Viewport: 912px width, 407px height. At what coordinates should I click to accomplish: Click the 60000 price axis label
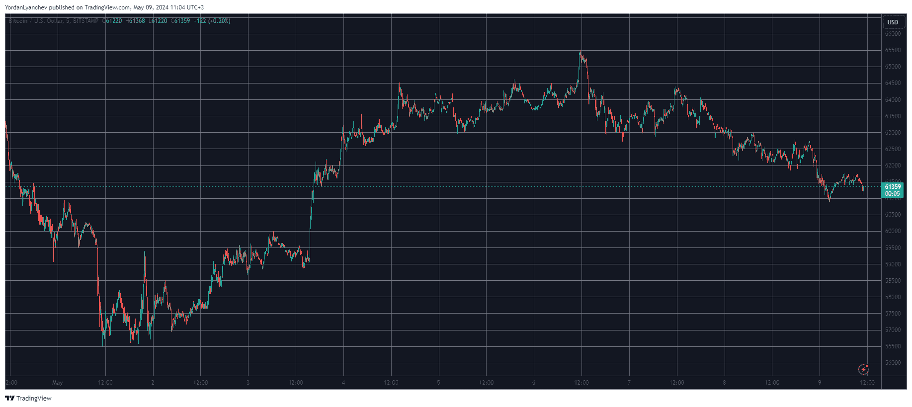(893, 231)
